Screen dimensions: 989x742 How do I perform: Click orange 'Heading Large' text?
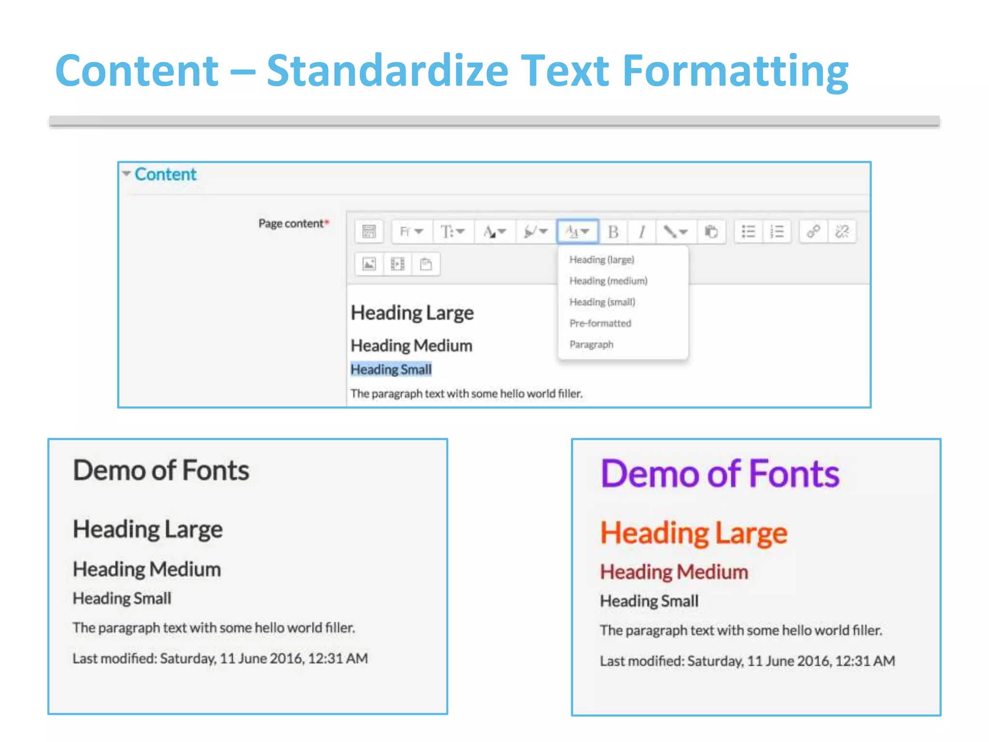(x=694, y=534)
